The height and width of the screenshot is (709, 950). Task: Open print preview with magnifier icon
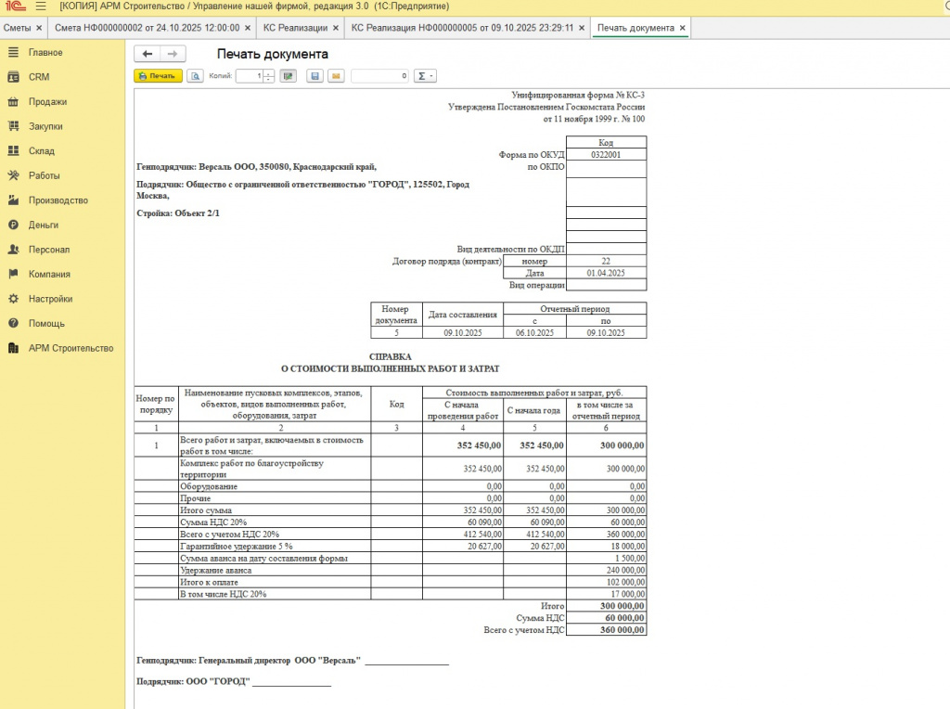tap(195, 76)
